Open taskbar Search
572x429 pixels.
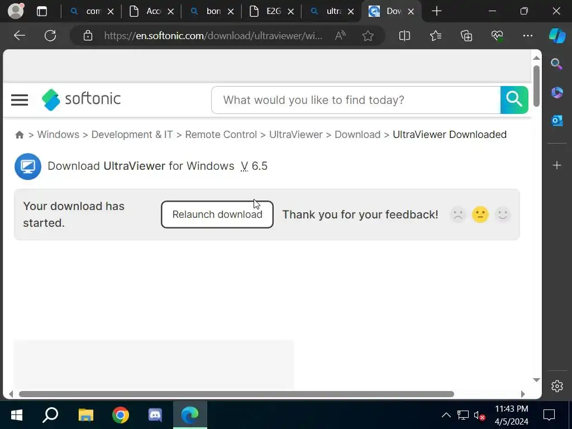pyautogui.click(x=50, y=415)
